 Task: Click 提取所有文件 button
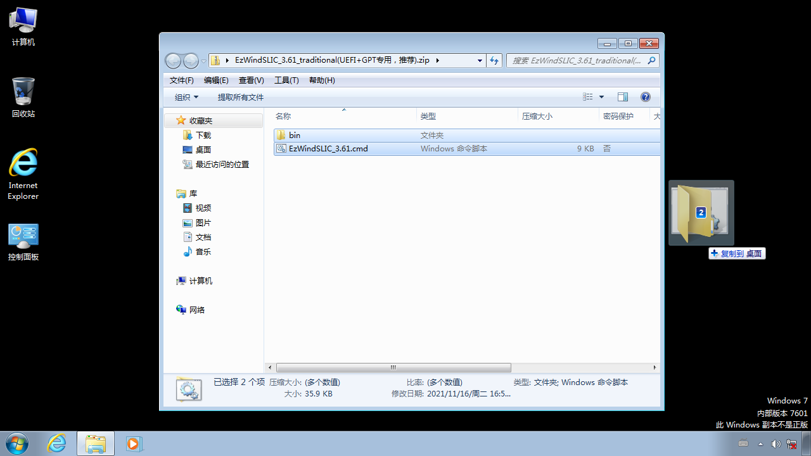[241, 97]
